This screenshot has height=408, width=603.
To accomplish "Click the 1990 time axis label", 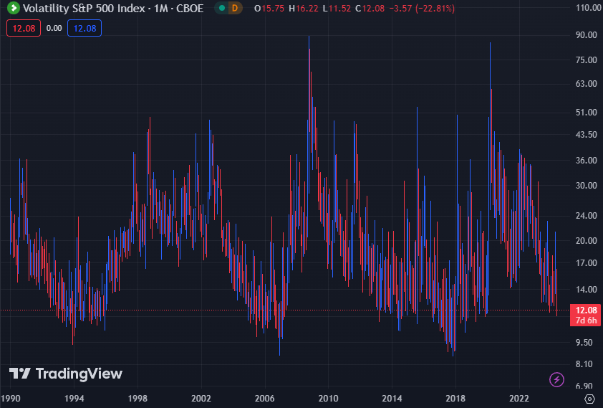I will coord(10,399).
